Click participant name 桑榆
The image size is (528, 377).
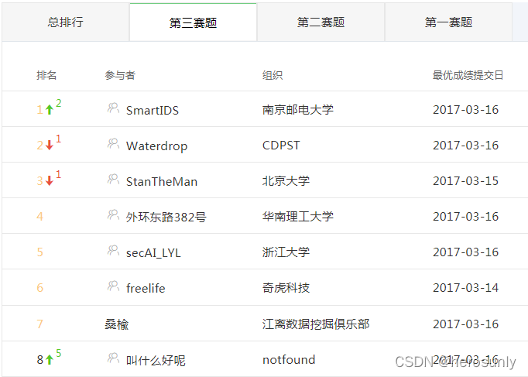pyautogui.click(x=116, y=324)
